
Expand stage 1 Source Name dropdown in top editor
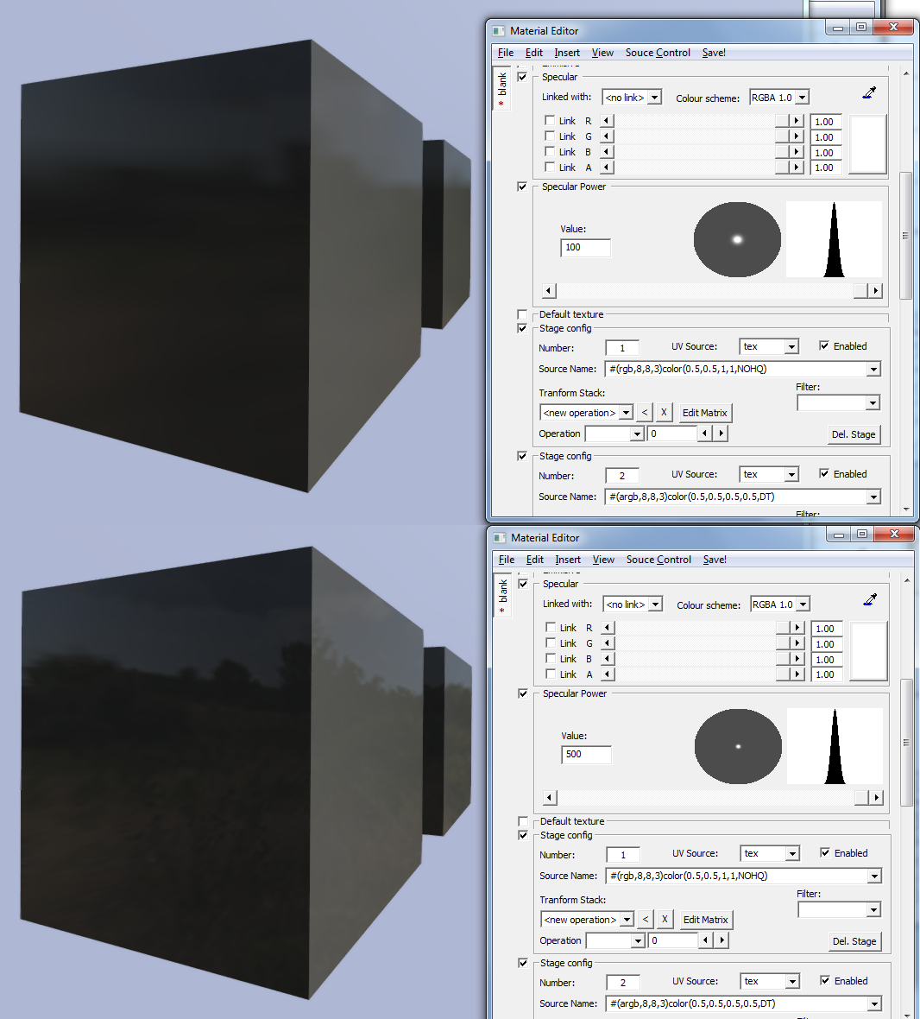pyautogui.click(x=873, y=369)
